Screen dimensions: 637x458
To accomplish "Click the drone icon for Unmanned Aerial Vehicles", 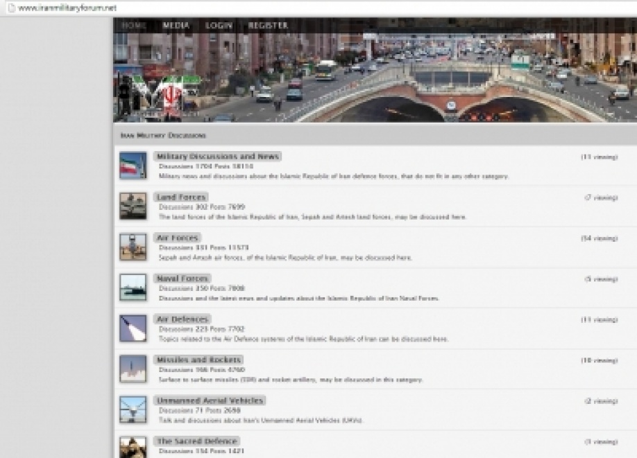I will click(x=133, y=409).
